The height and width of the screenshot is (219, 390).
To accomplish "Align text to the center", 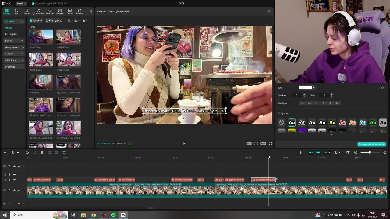I will click(x=309, y=103).
